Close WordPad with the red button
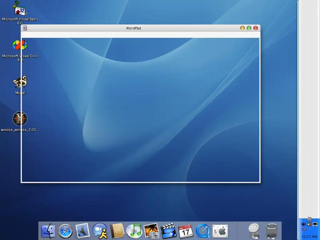This screenshot has width=320, height=240. click(x=256, y=28)
